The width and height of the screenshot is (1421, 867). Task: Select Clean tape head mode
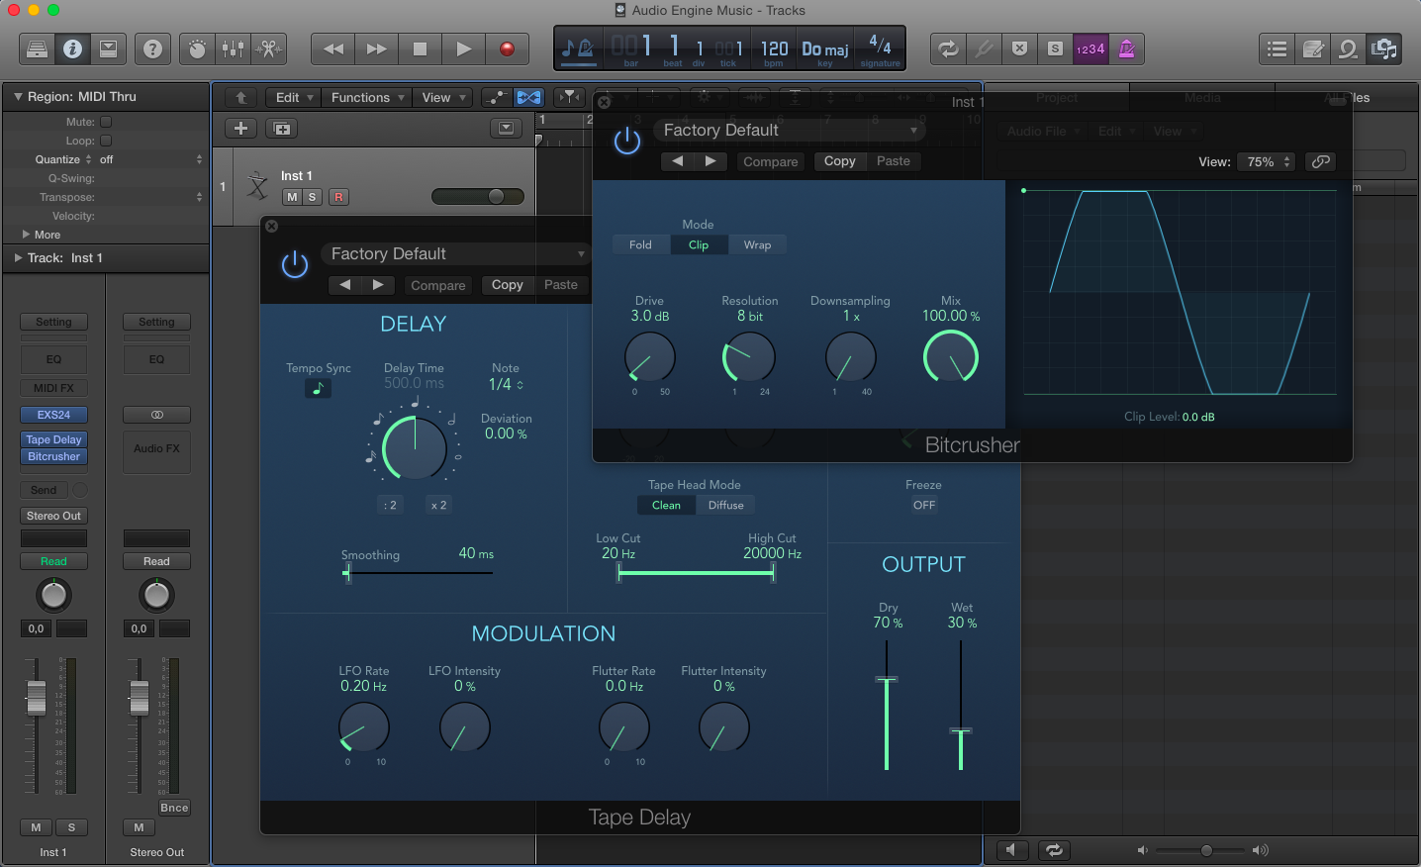coord(666,505)
